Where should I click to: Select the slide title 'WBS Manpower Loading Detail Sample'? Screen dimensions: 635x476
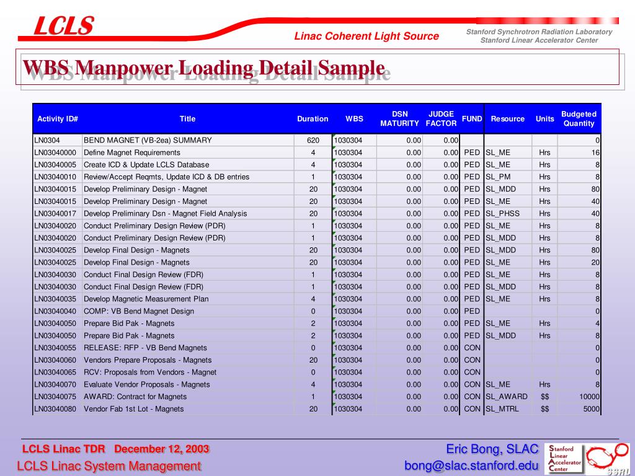point(203,68)
